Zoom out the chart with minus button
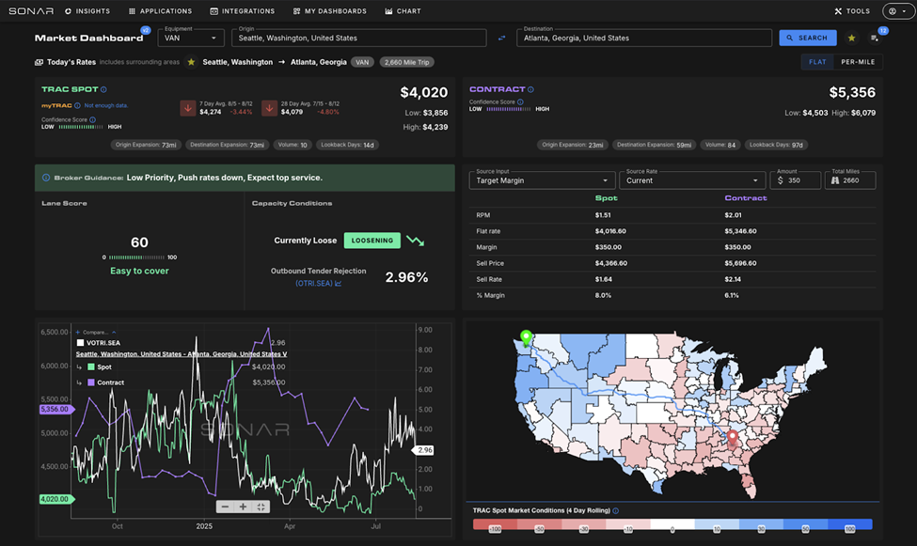The width and height of the screenshot is (917, 546). pos(225,507)
